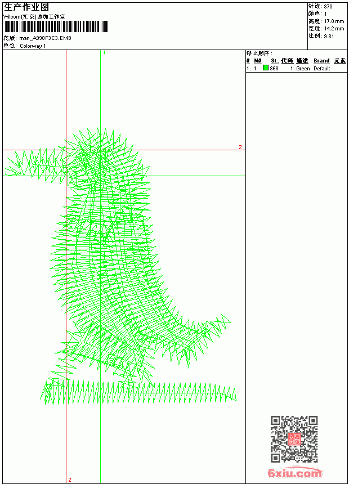Click the Default brand cell
Screen dimensions: 349x484
click(x=322, y=69)
